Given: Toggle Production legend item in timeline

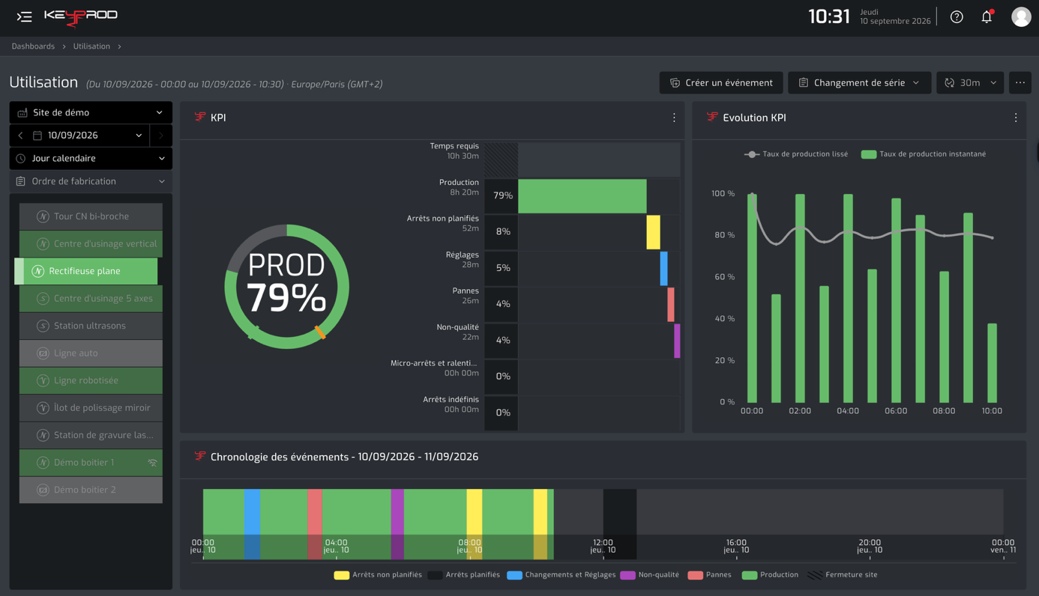Looking at the screenshot, I should pos(770,575).
